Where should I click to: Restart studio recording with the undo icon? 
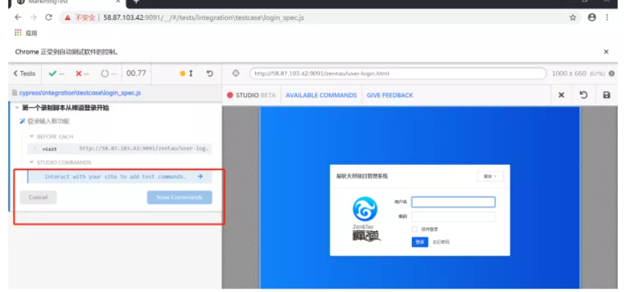pyautogui.click(x=584, y=95)
